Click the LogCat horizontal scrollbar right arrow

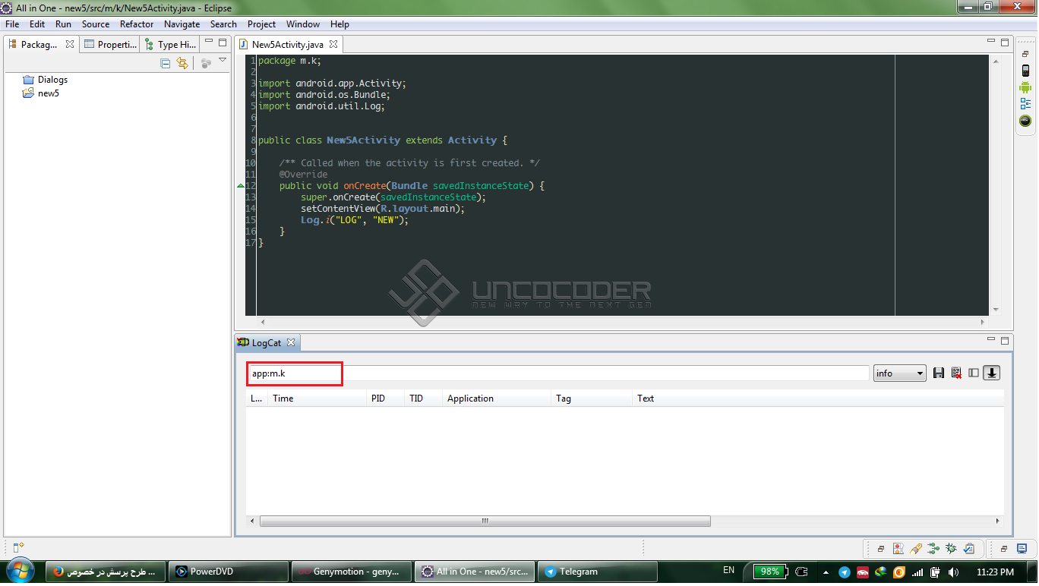point(998,521)
